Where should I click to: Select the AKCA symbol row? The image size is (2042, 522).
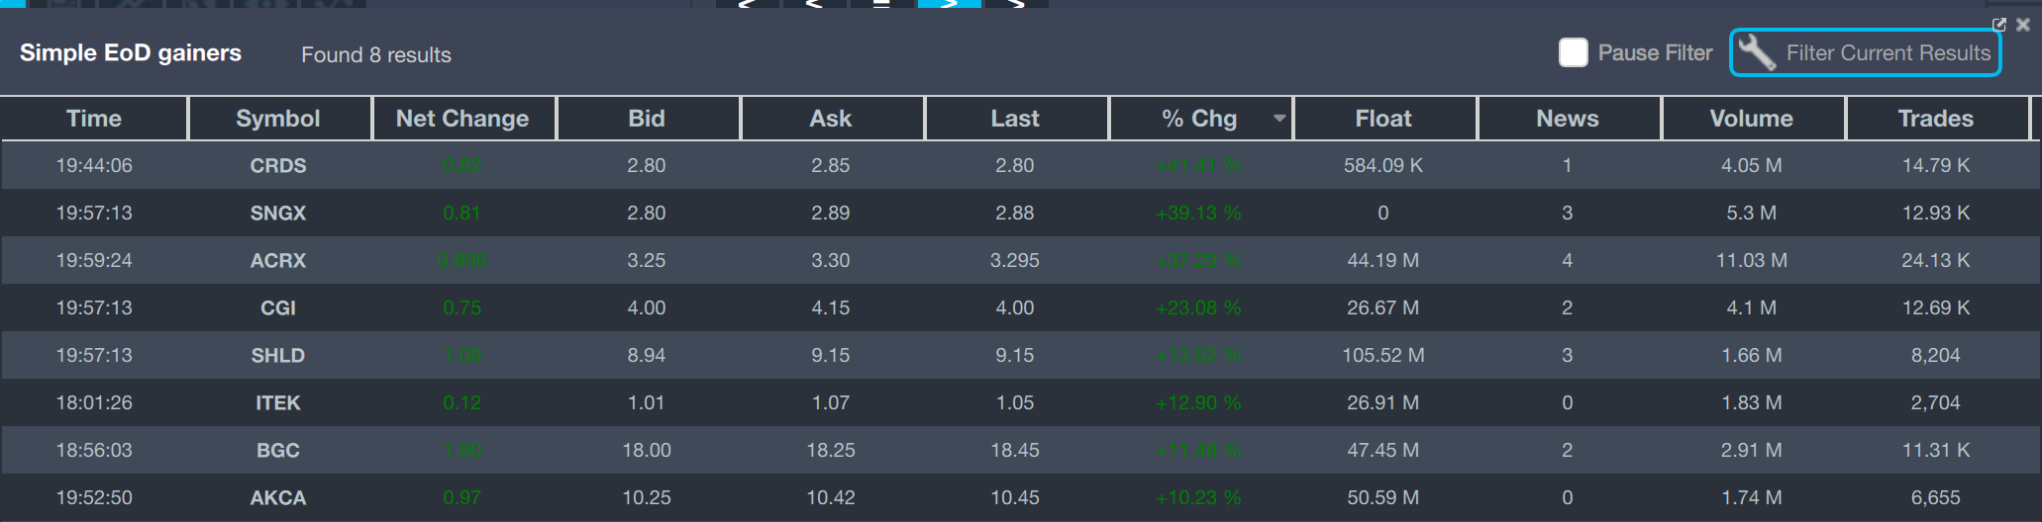278,498
